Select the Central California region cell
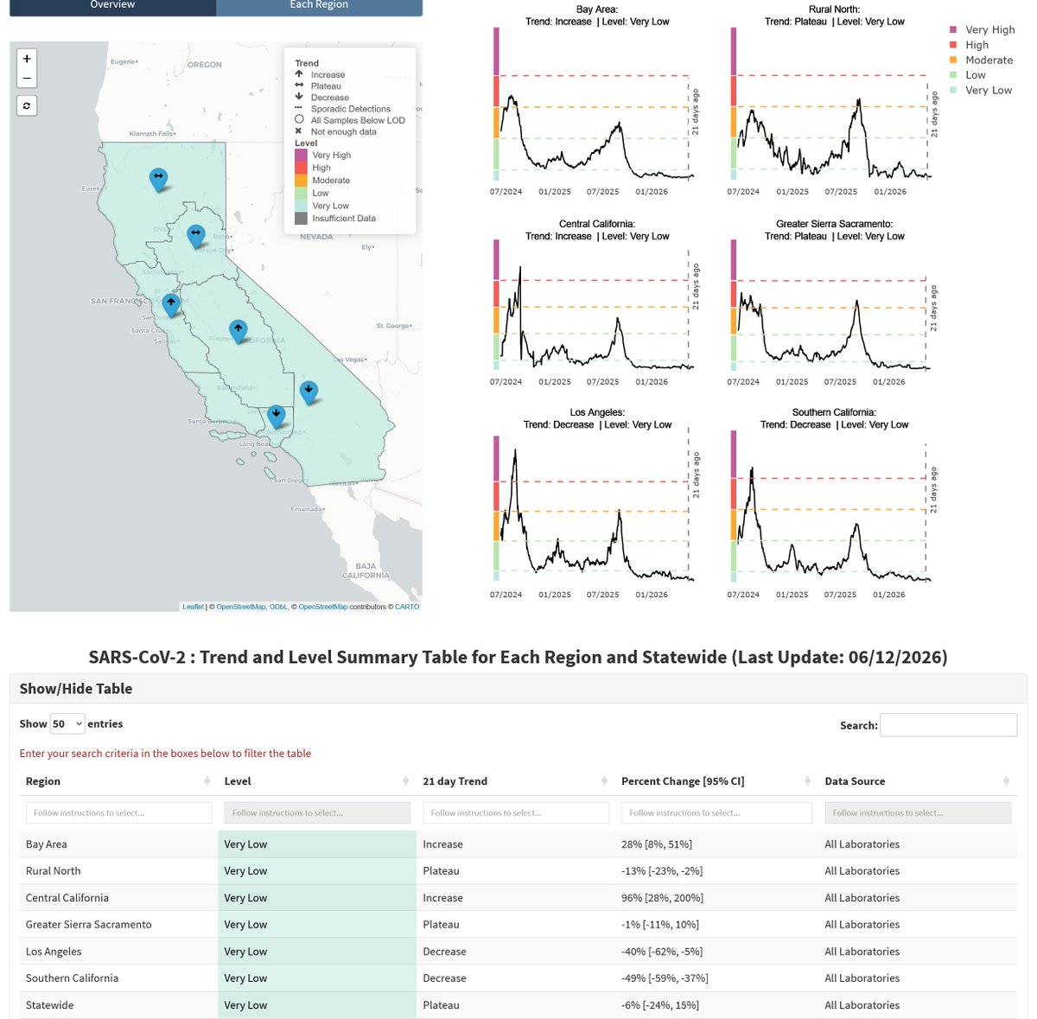Image resolution: width=1037 pixels, height=1019 pixels. [x=118, y=898]
